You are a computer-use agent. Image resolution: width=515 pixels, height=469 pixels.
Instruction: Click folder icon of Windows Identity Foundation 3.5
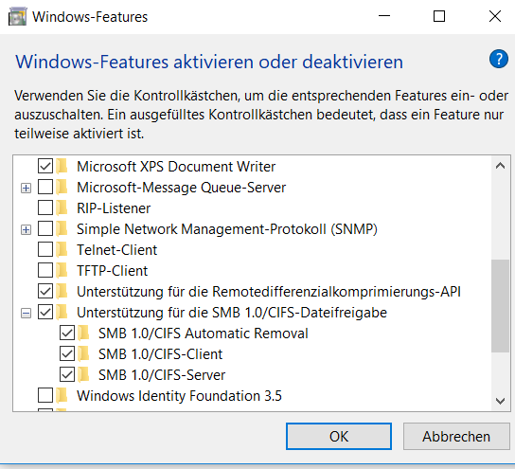62,396
